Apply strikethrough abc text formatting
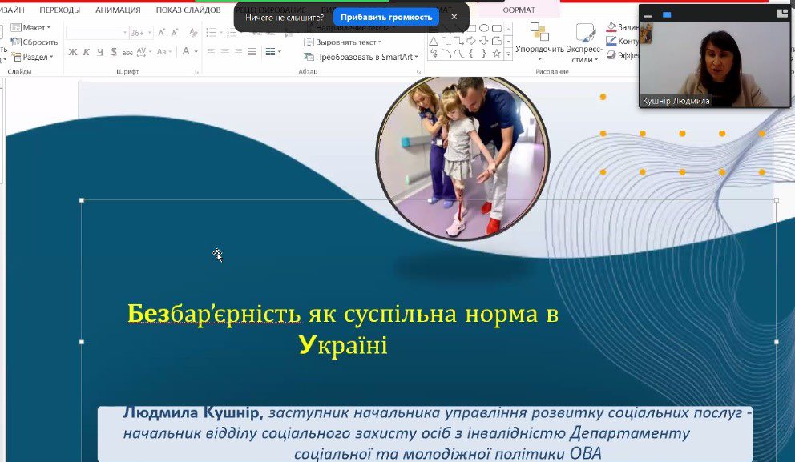Image resolution: width=795 pixels, height=462 pixels. click(x=127, y=52)
